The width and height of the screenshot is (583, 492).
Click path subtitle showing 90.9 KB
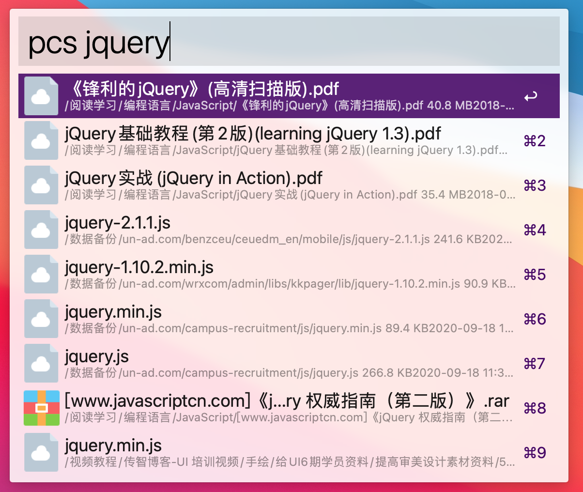pyautogui.click(x=290, y=284)
